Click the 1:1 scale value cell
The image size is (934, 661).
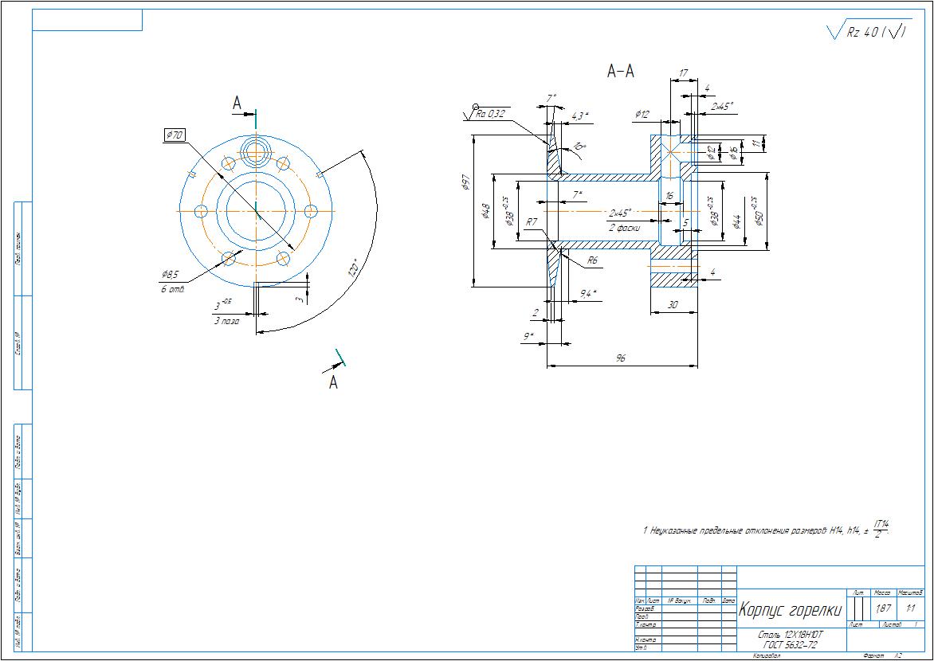(909, 608)
